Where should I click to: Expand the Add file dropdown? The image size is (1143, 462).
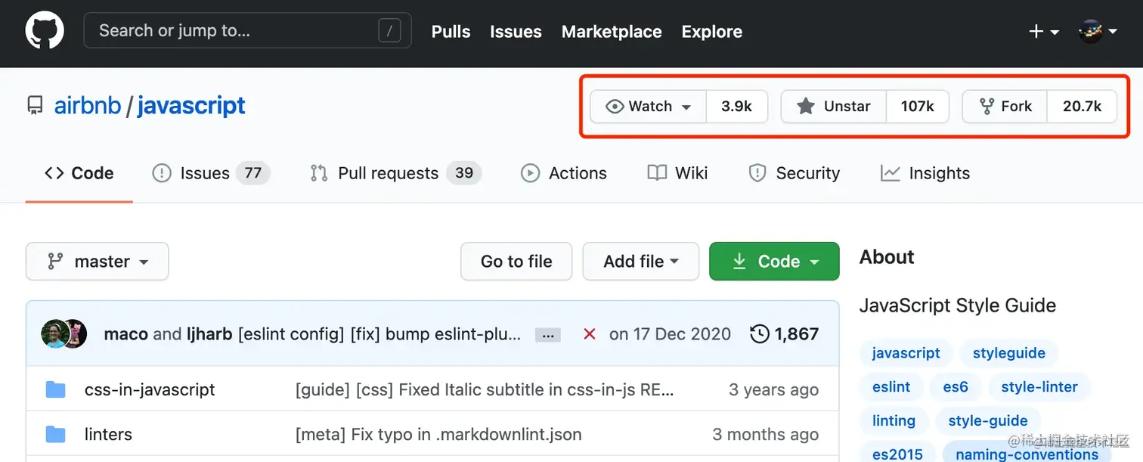(640, 262)
